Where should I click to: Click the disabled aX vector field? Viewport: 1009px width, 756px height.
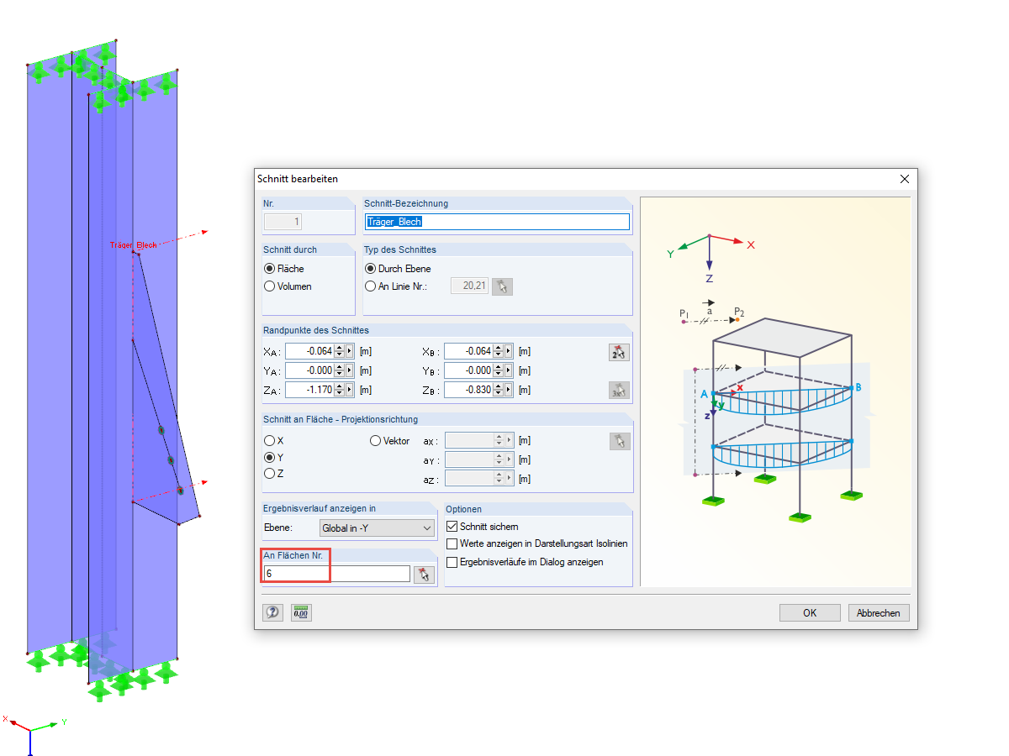(x=469, y=440)
